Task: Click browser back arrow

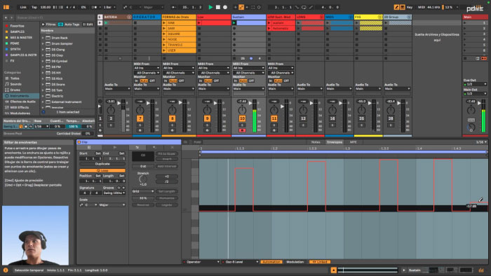Action: coord(6,18)
